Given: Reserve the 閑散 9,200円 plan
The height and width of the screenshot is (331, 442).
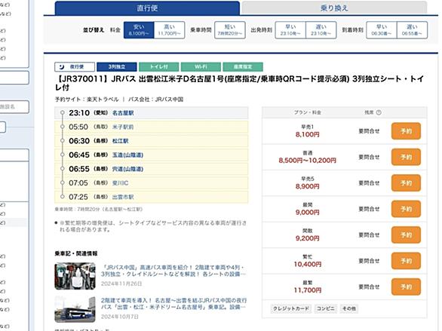Looking at the screenshot, I should point(406,235).
